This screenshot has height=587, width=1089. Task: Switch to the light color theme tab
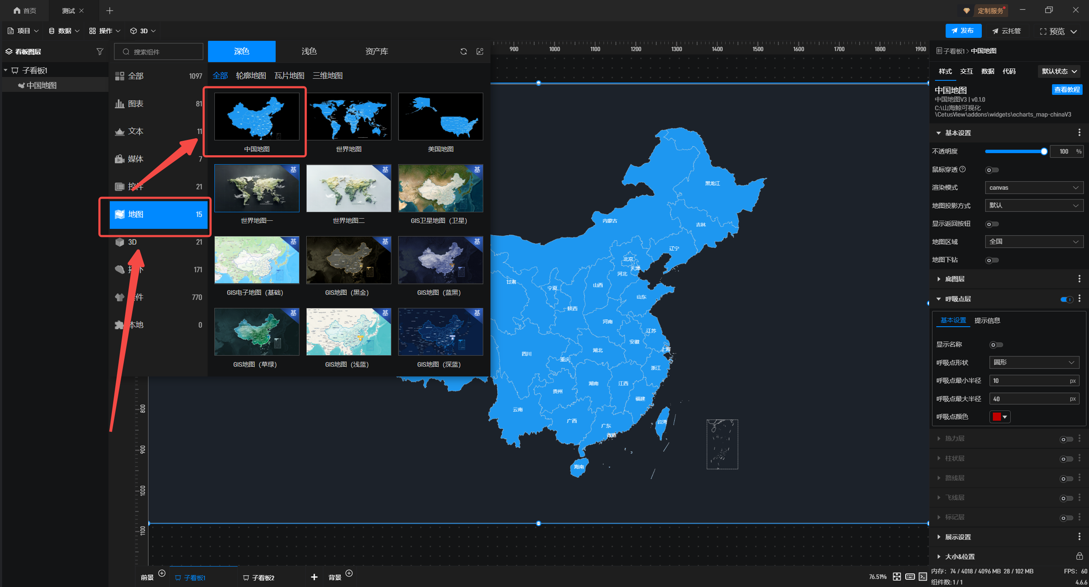point(309,51)
